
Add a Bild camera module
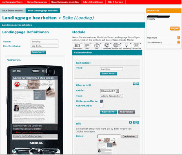(97, 46)
